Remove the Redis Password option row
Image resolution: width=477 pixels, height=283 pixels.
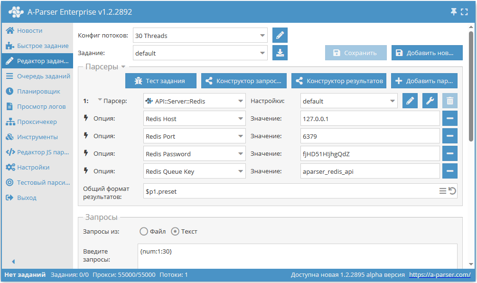click(450, 154)
